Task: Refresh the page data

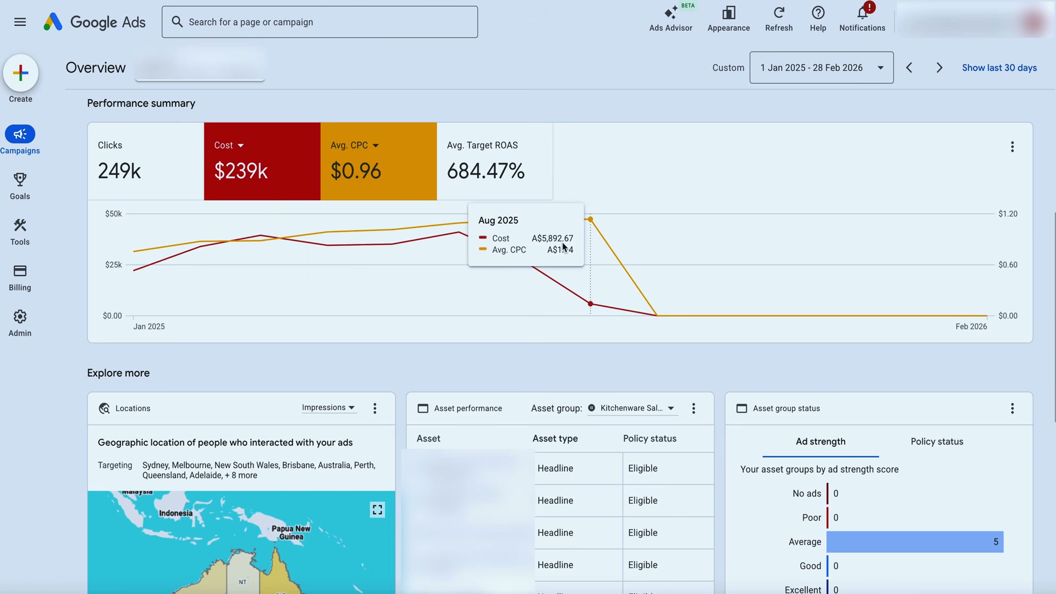Action: click(x=779, y=19)
